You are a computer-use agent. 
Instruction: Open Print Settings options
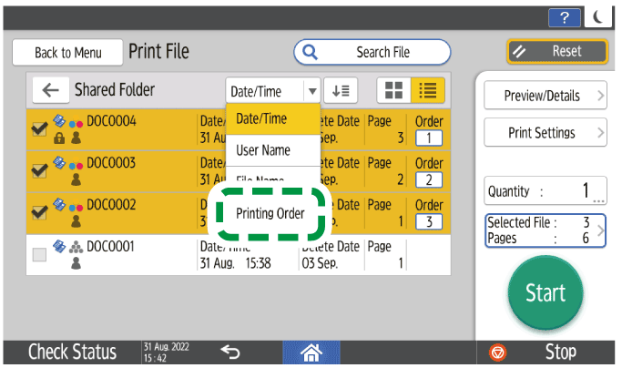pyautogui.click(x=545, y=133)
